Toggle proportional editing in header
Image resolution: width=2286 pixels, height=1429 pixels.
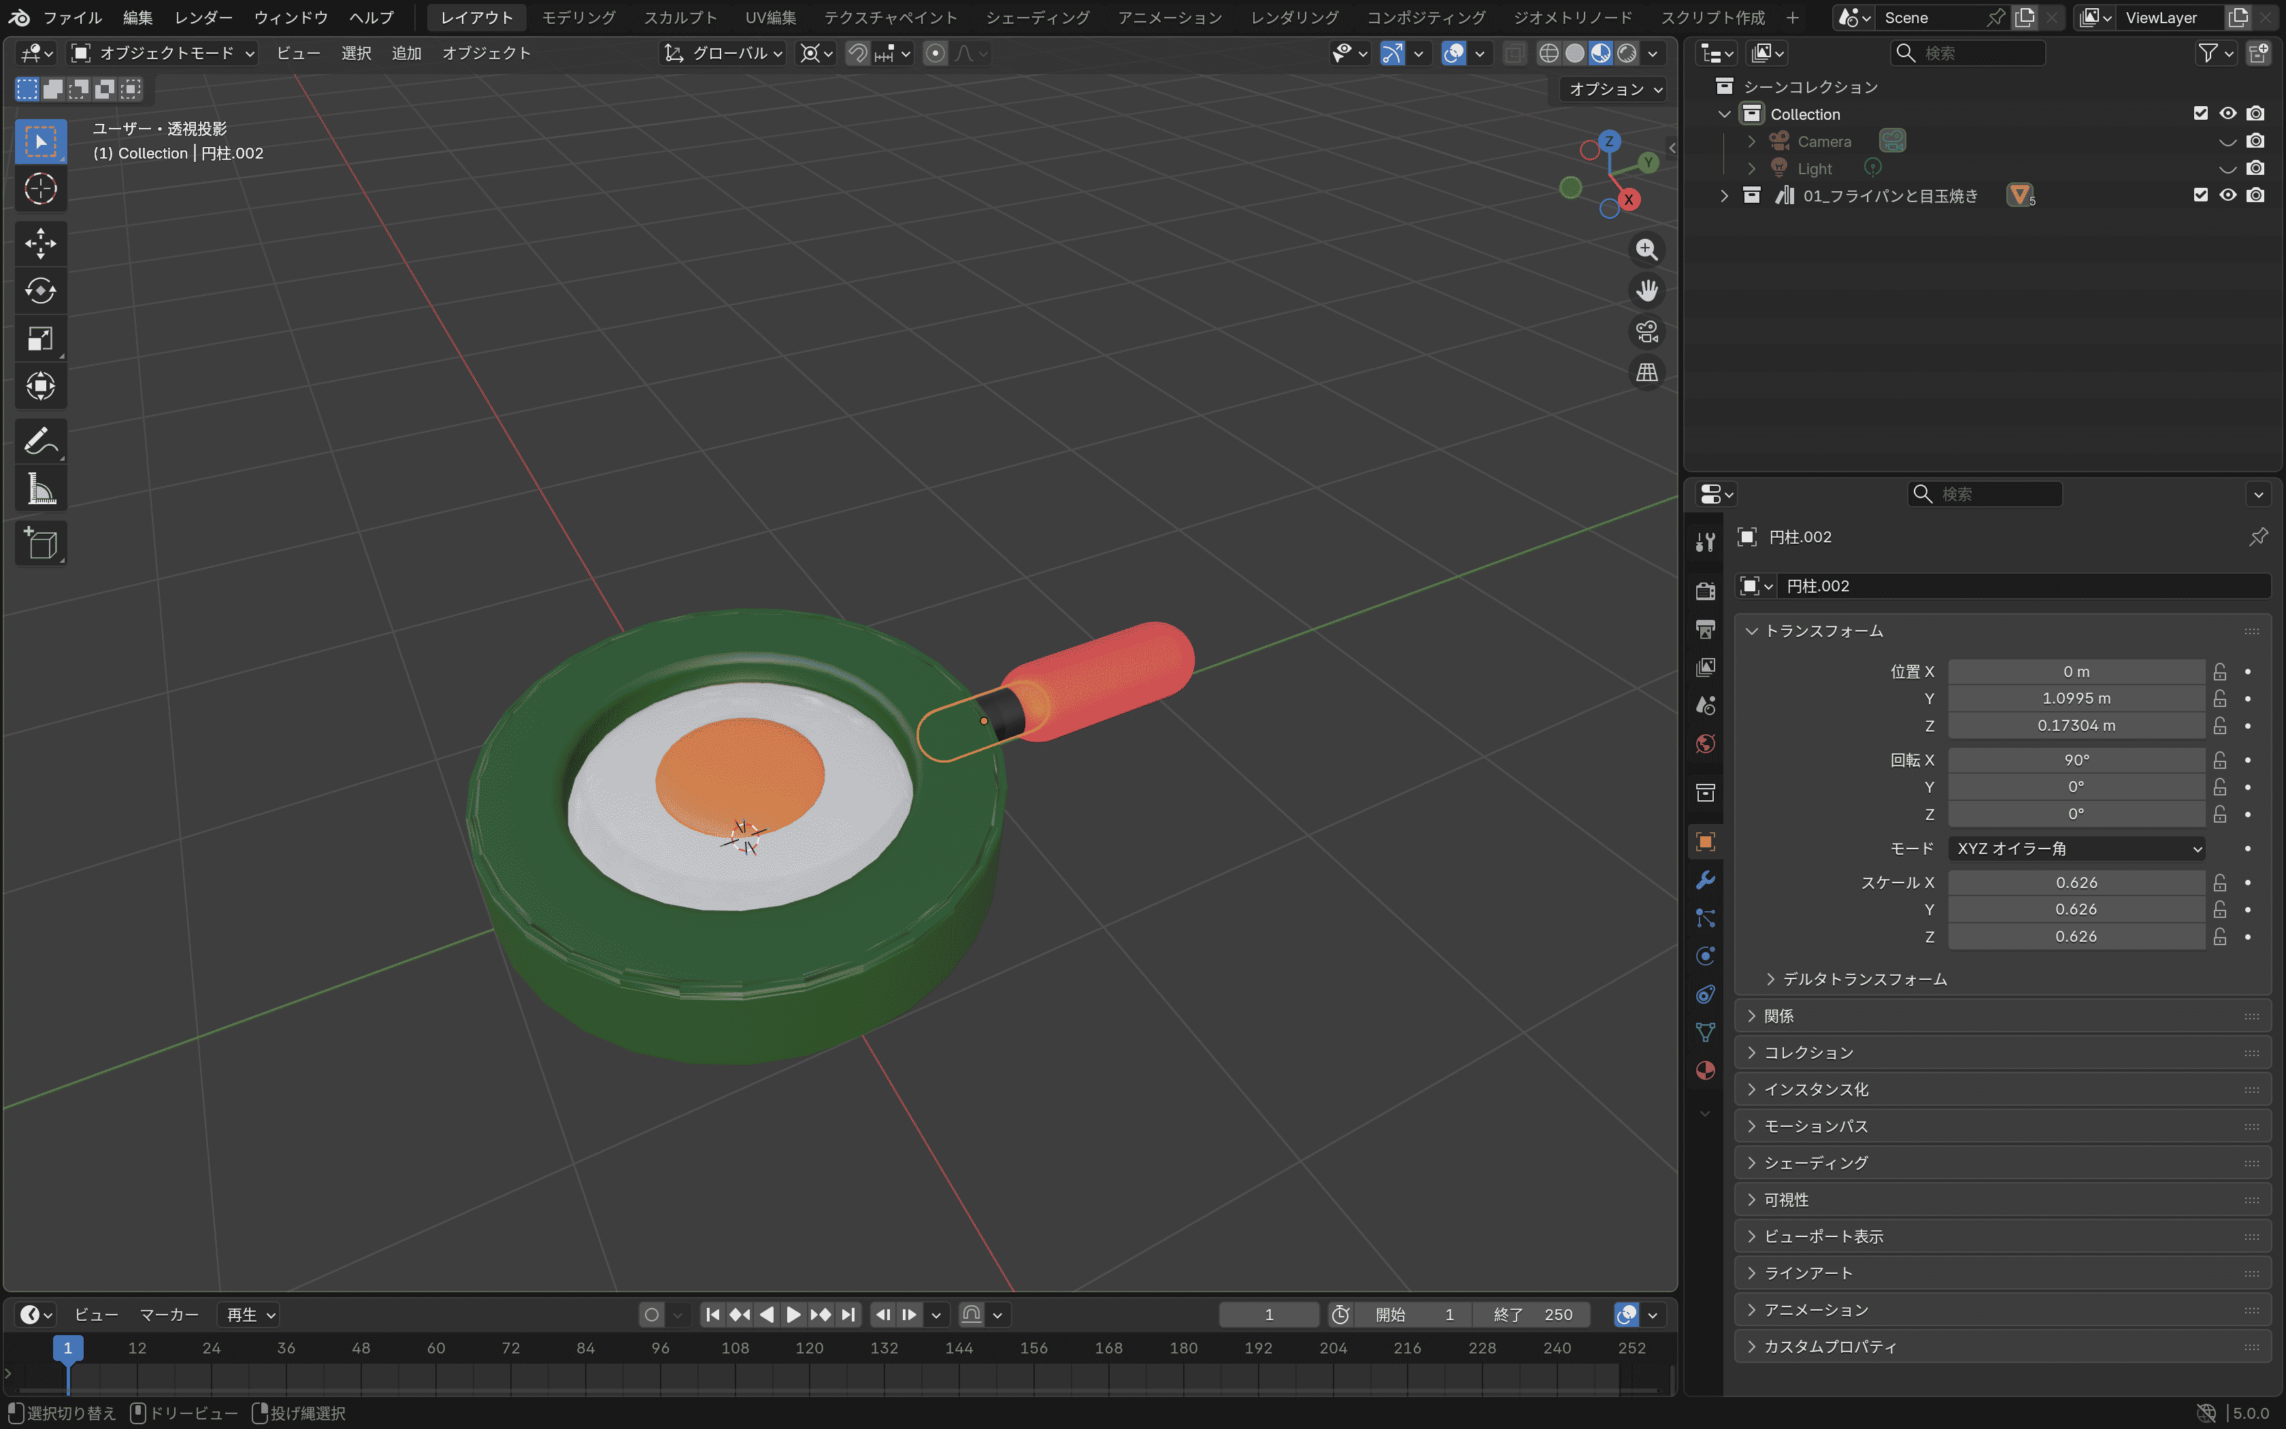coord(935,54)
